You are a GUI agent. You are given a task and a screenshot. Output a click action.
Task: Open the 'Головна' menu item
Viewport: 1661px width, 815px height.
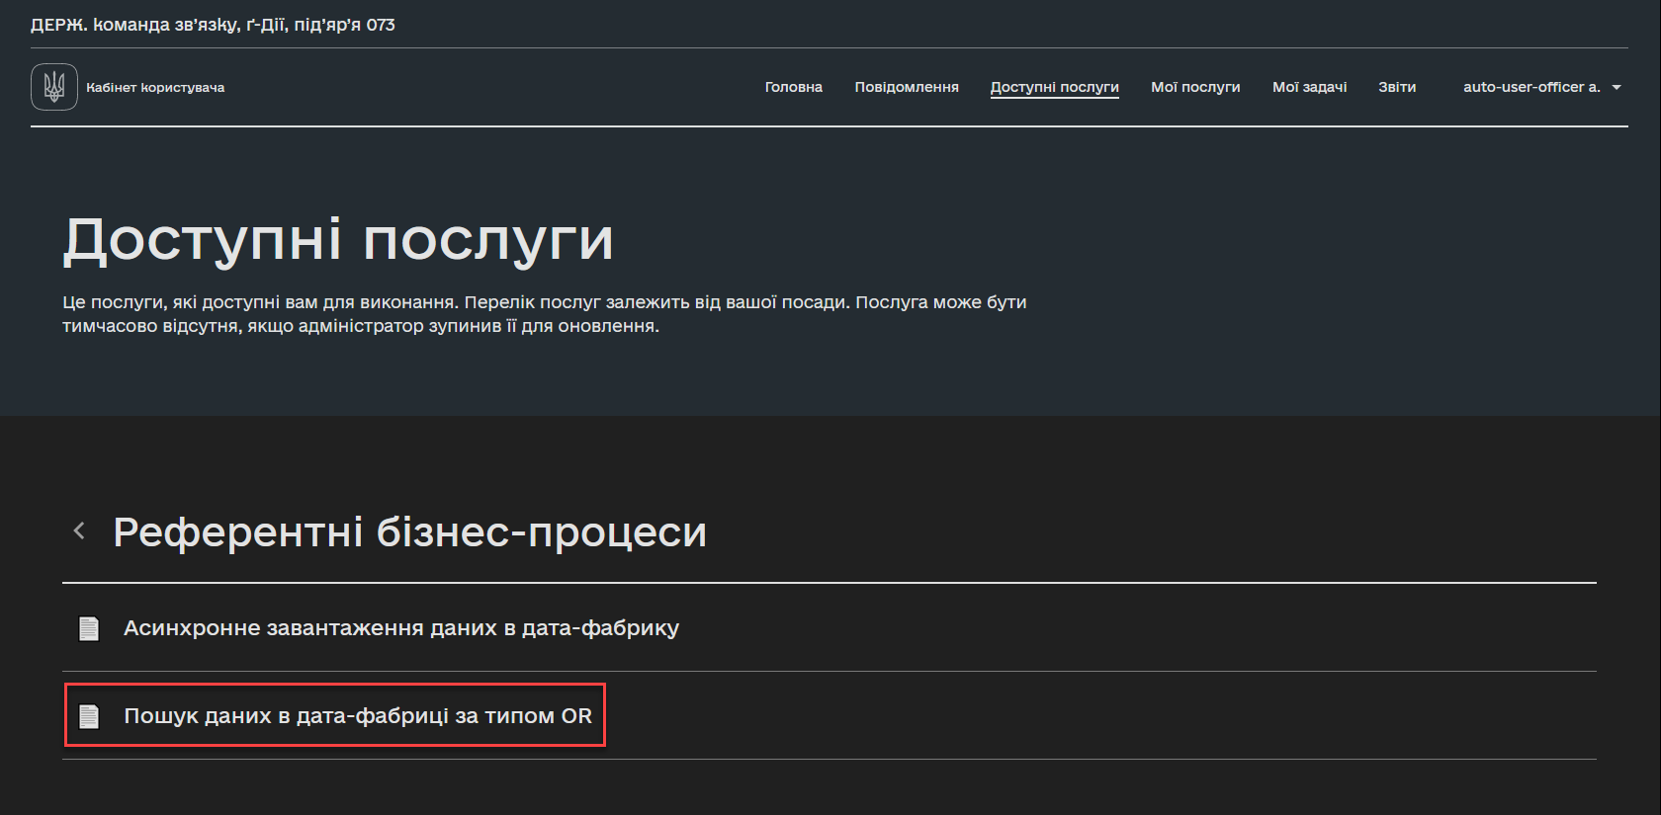point(793,87)
